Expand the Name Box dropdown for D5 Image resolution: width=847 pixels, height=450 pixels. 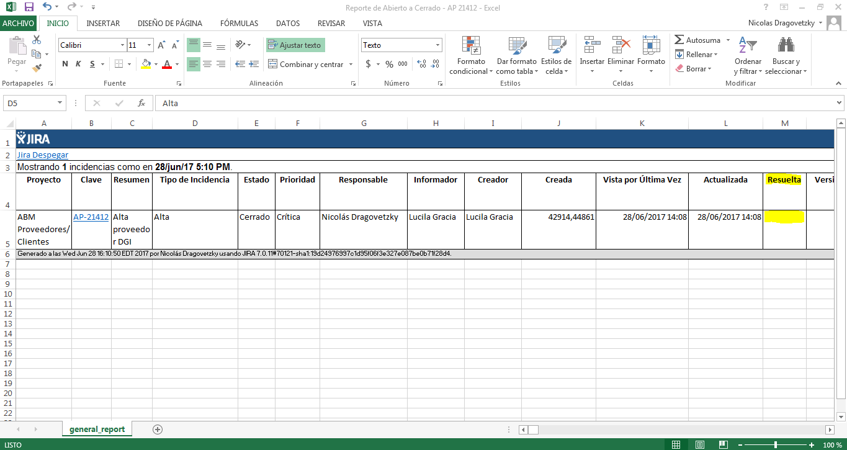60,103
